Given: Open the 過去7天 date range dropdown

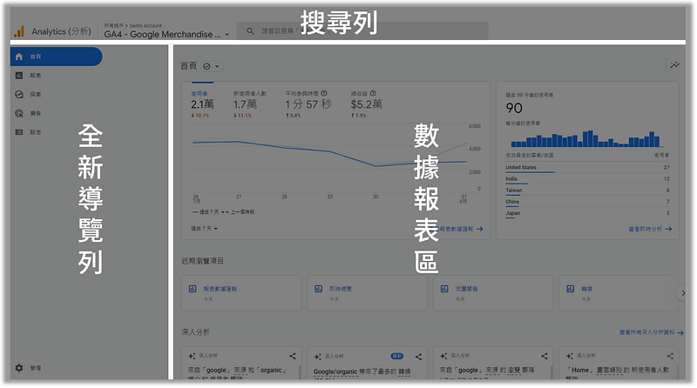Looking at the screenshot, I should [x=205, y=228].
